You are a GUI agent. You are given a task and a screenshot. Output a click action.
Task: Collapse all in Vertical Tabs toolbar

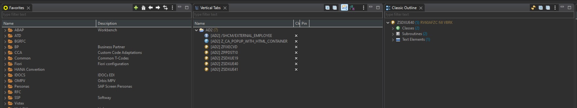[335, 8]
